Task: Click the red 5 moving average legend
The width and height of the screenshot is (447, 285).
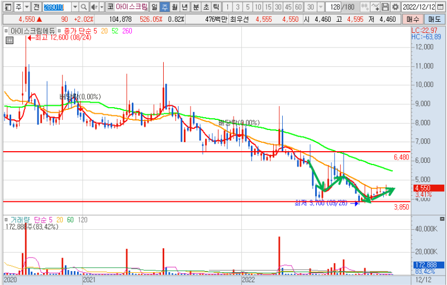Action: tap(95, 31)
